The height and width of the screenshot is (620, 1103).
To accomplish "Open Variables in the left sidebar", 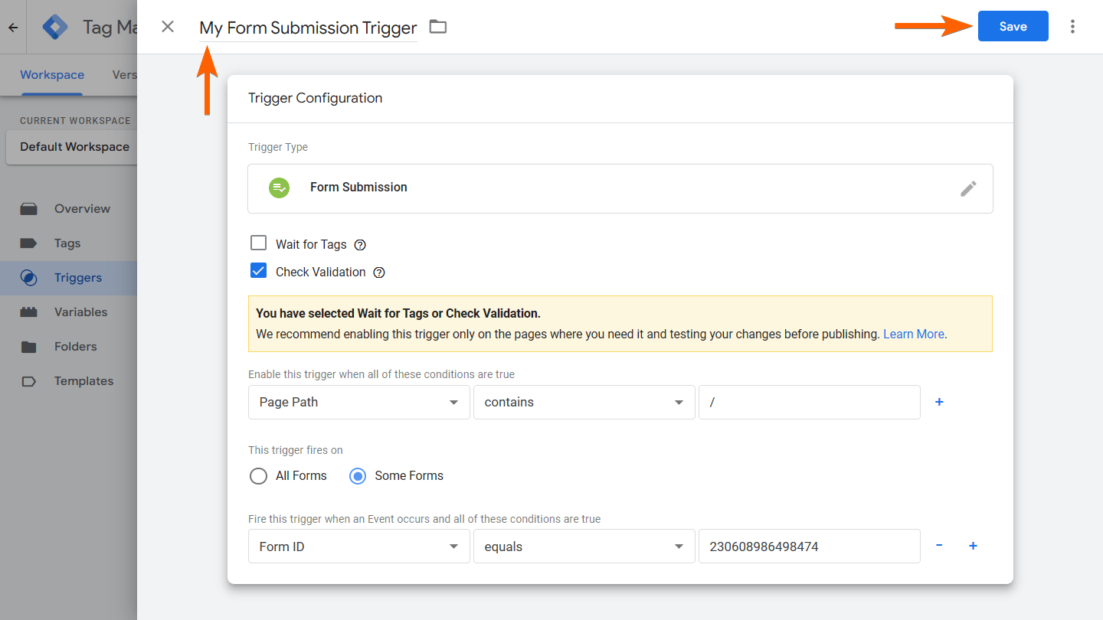I will (80, 312).
